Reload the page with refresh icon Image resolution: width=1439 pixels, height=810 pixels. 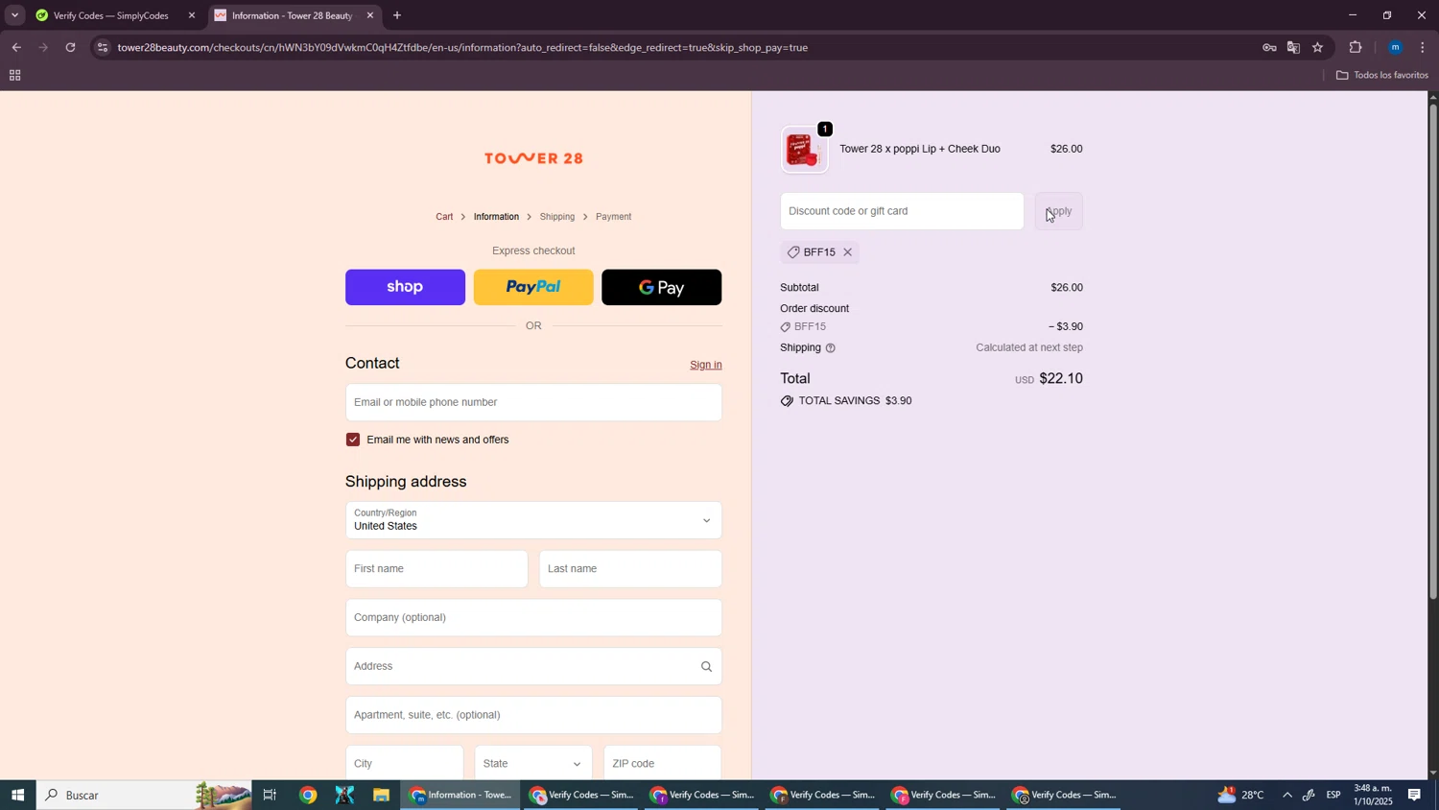[70, 47]
